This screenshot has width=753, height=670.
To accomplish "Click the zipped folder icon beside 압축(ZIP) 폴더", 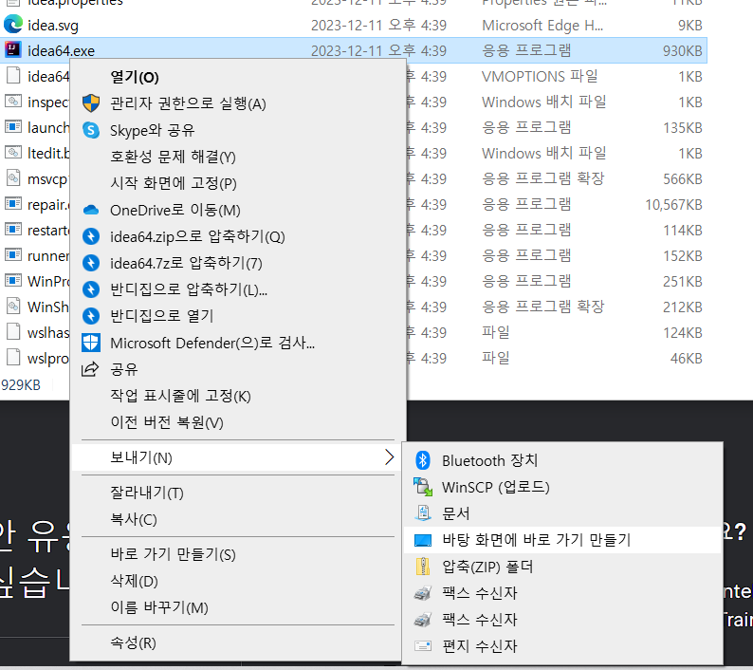I will tap(423, 567).
